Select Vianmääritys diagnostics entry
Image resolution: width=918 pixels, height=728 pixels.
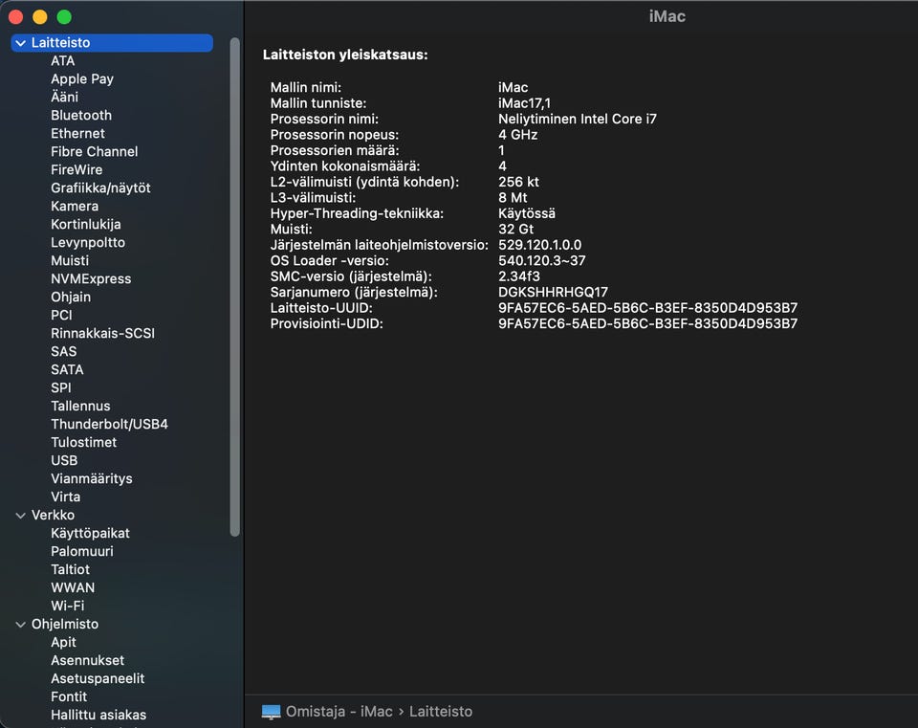tap(92, 478)
